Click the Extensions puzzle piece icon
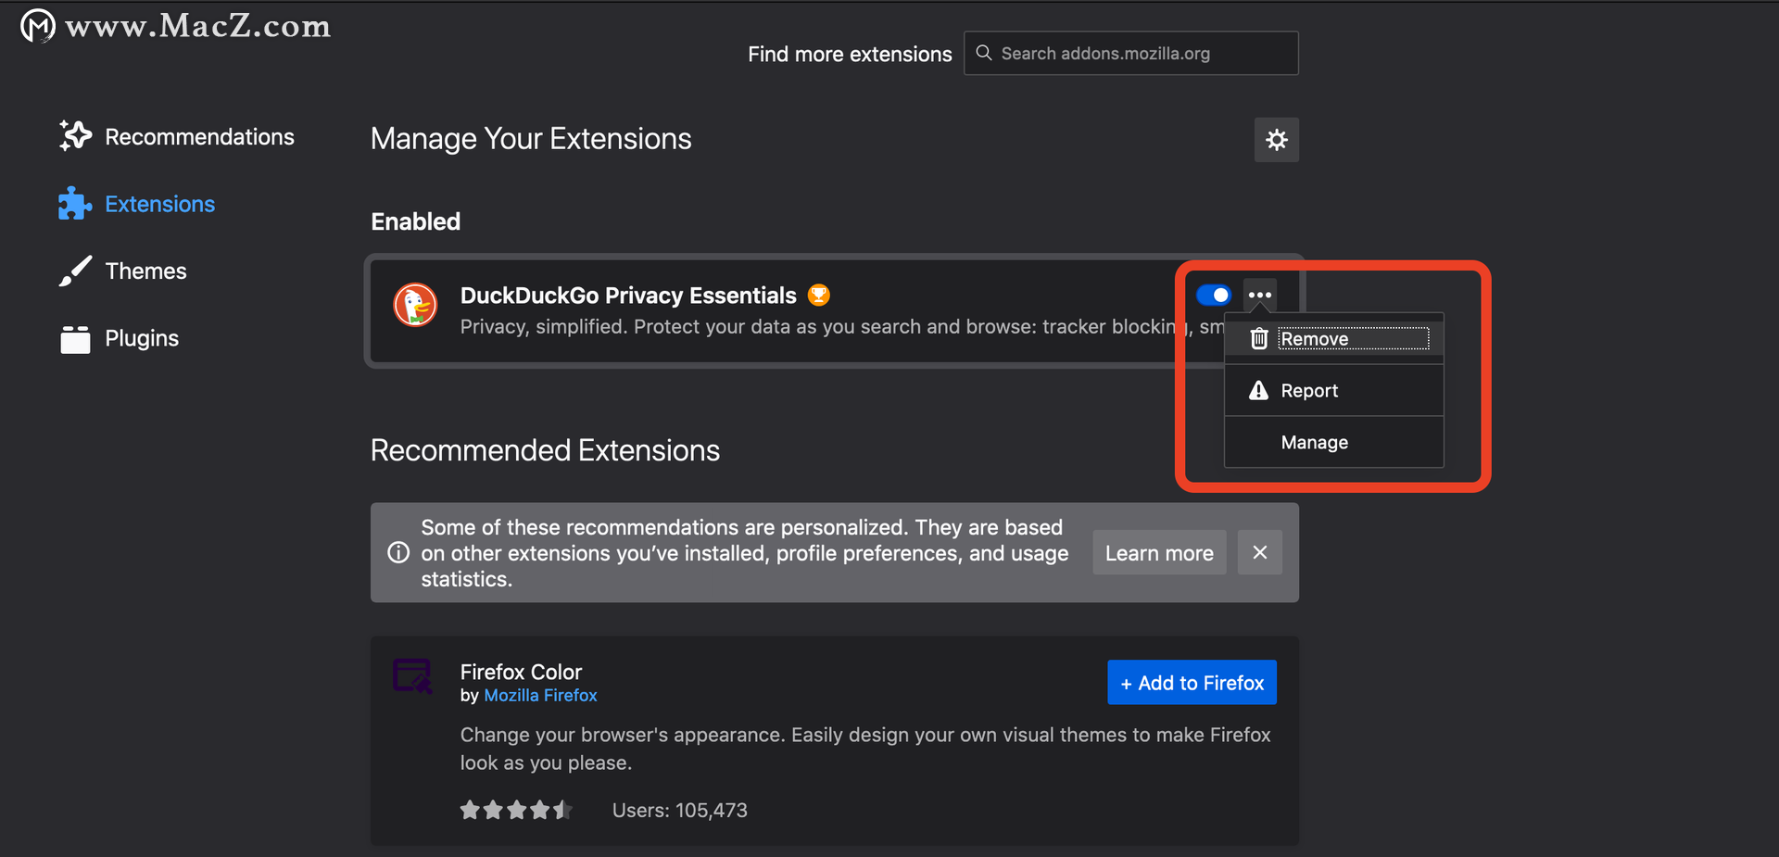The width and height of the screenshot is (1779, 857). click(x=75, y=204)
